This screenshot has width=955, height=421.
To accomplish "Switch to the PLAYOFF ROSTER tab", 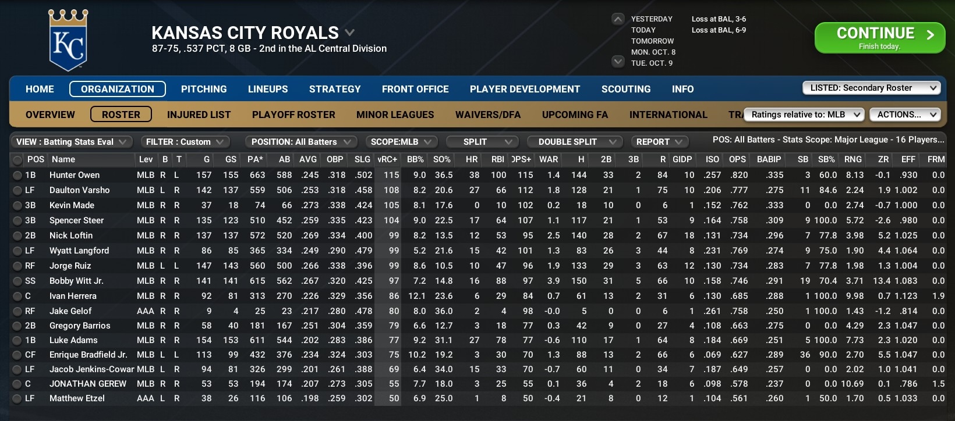I will pos(293,115).
